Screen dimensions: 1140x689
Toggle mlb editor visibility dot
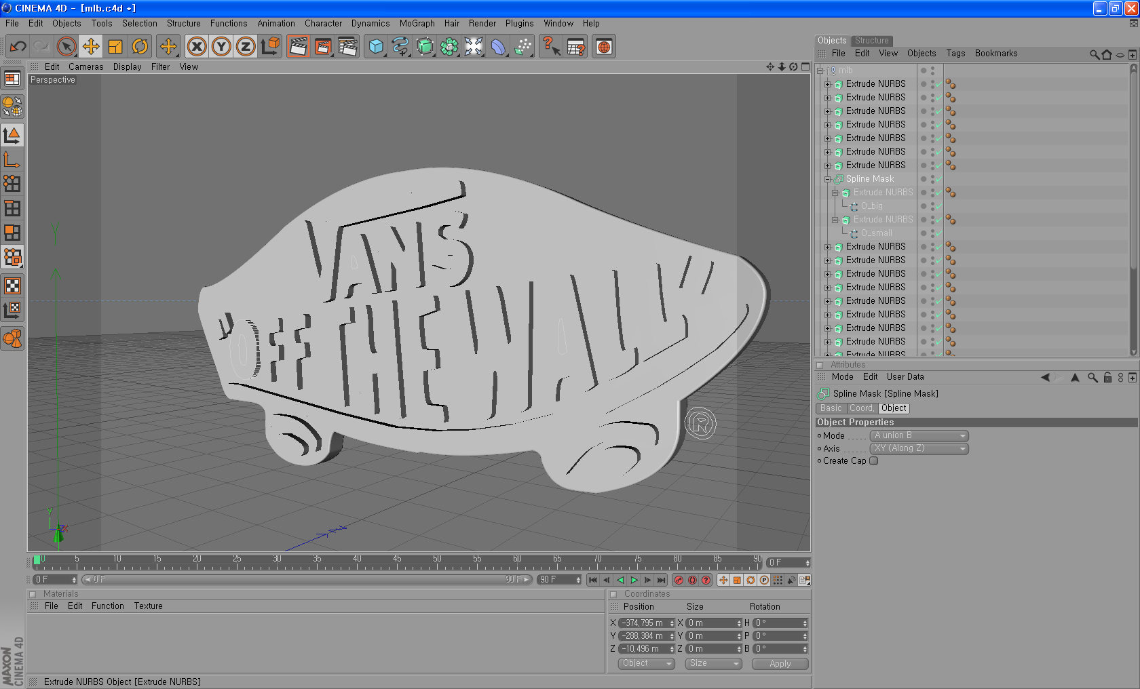pyautogui.click(x=932, y=68)
